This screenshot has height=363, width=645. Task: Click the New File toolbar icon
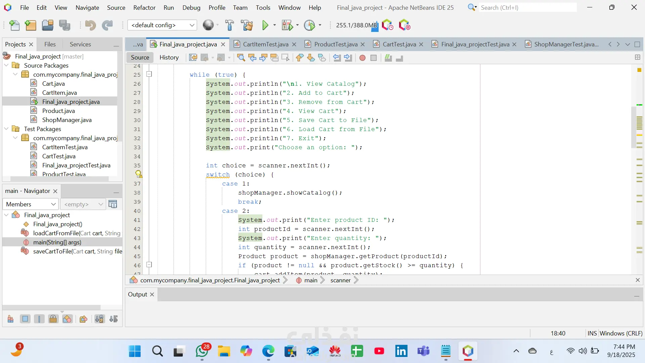coord(14,25)
